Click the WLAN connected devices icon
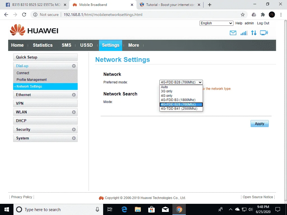The height and width of the screenshot is (215, 287). coord(264,33)
